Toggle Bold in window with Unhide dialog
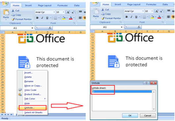The image size is (175, 121). click(x=127, y=17)
